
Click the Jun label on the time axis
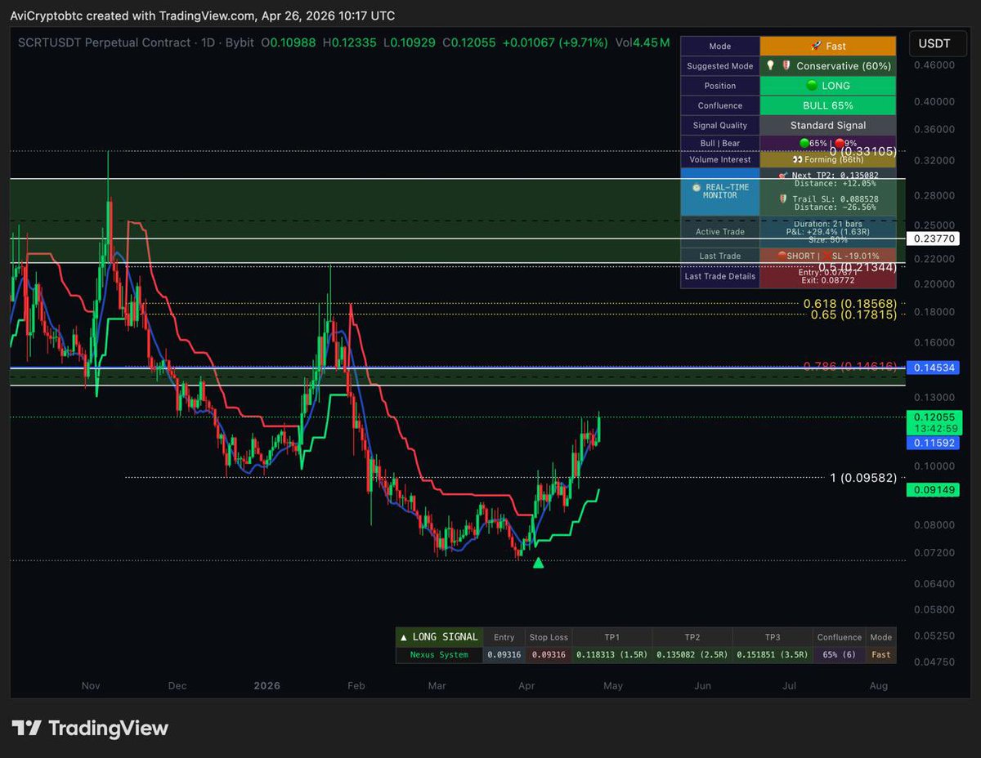[x=701, y=686]
